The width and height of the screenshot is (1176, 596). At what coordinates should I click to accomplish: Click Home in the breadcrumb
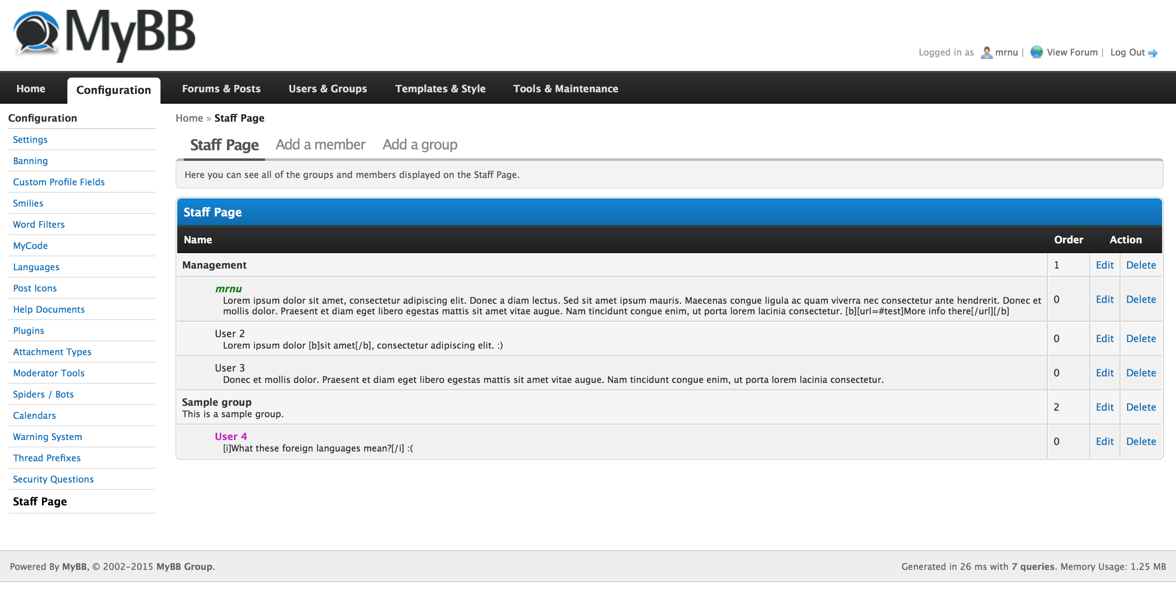(x=189, y=118)
